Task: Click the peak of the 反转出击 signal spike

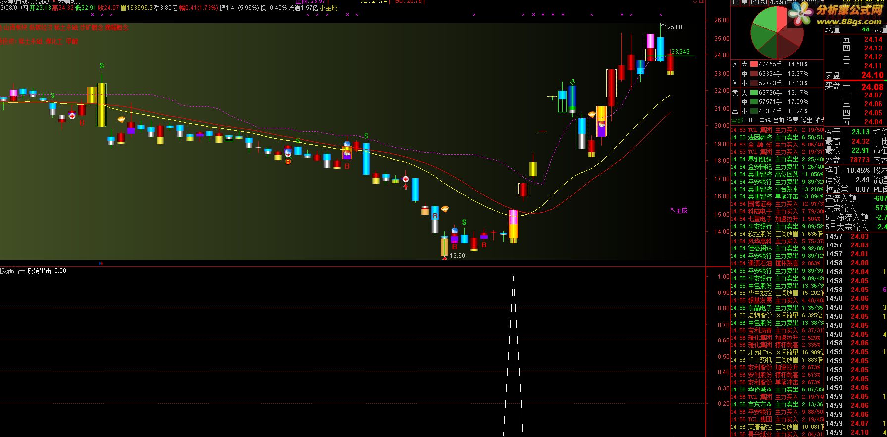Action: pos(513,277)
